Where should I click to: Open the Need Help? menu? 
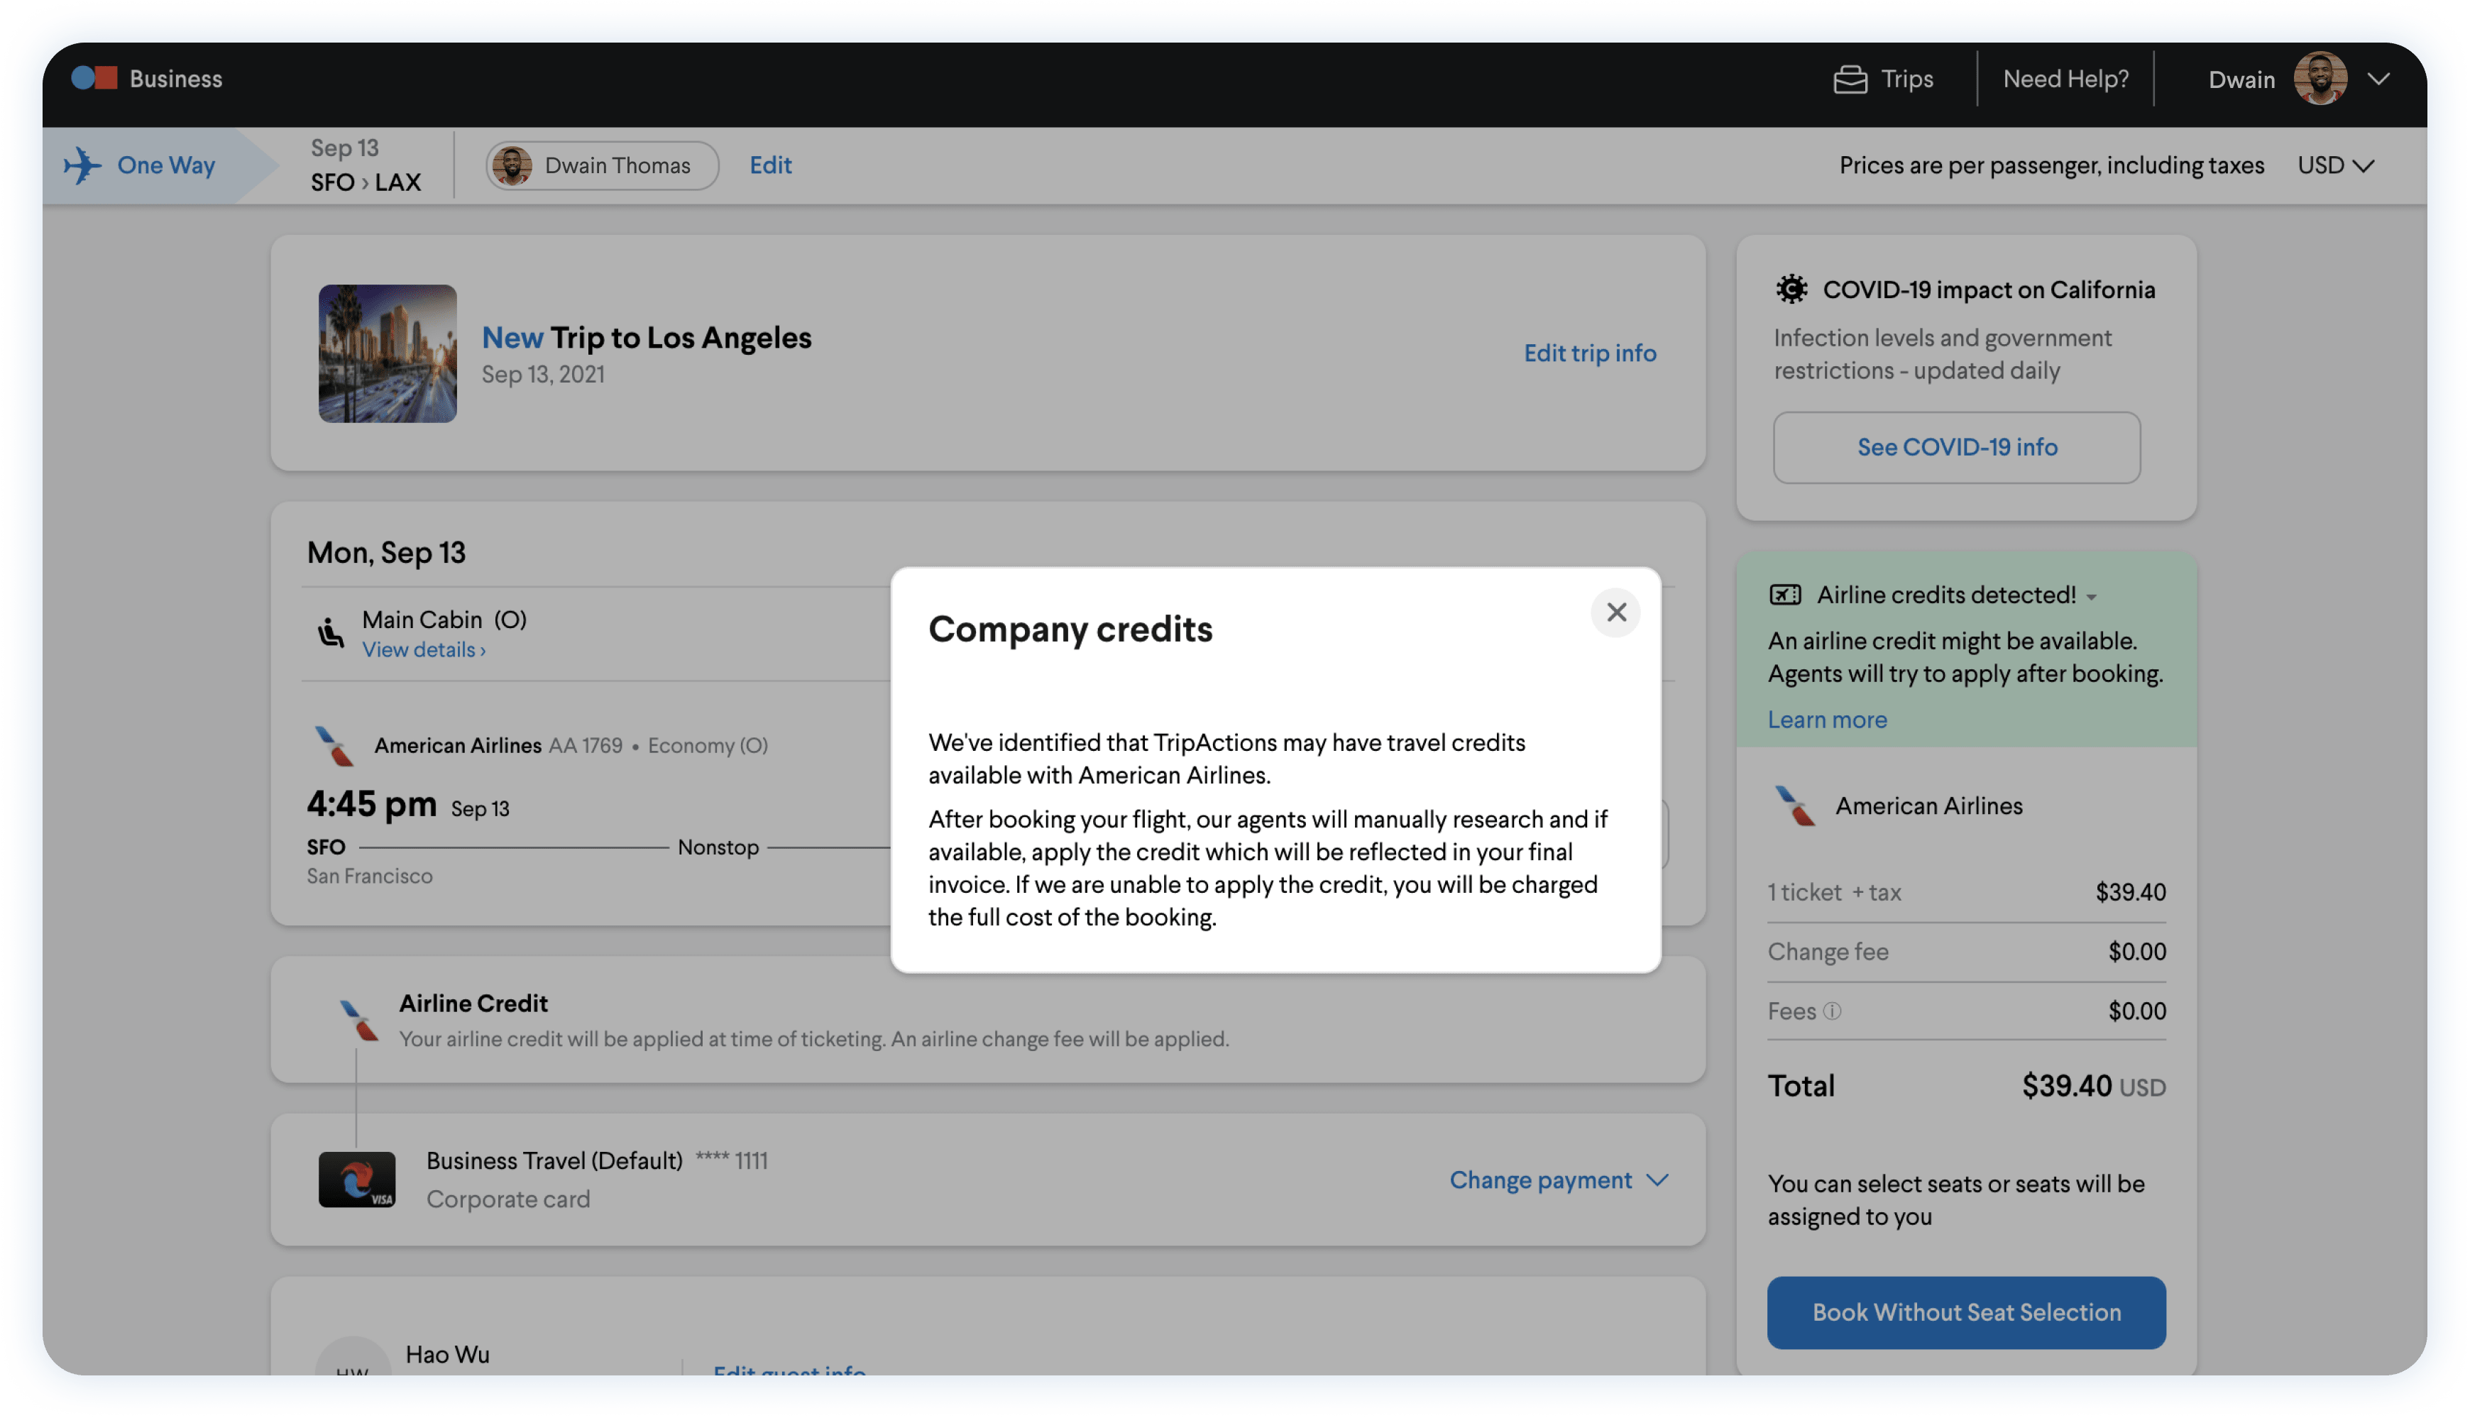pos(2066,78)
